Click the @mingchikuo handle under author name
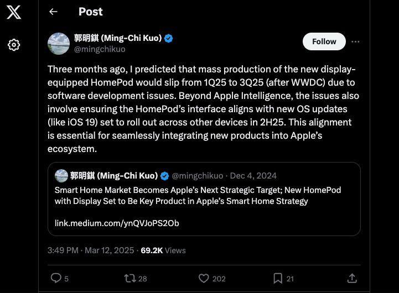Viewport: 399px width, 293px height. (x=100, y=49)
